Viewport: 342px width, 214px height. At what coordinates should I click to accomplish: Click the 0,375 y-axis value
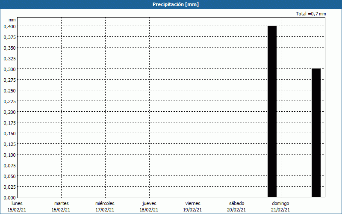tap(9, 37)
